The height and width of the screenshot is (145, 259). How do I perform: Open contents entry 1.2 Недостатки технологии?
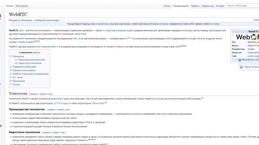pos(28,63)
